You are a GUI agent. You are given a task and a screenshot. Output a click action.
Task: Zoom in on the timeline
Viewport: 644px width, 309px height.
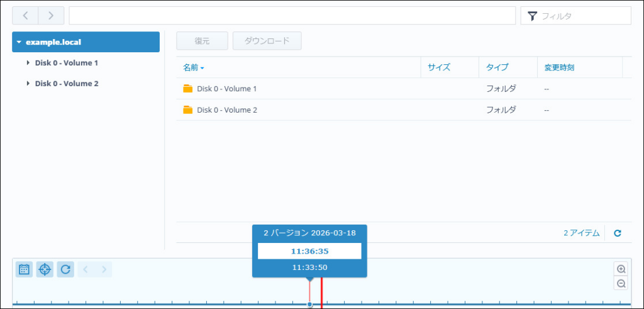pos(621,269)
